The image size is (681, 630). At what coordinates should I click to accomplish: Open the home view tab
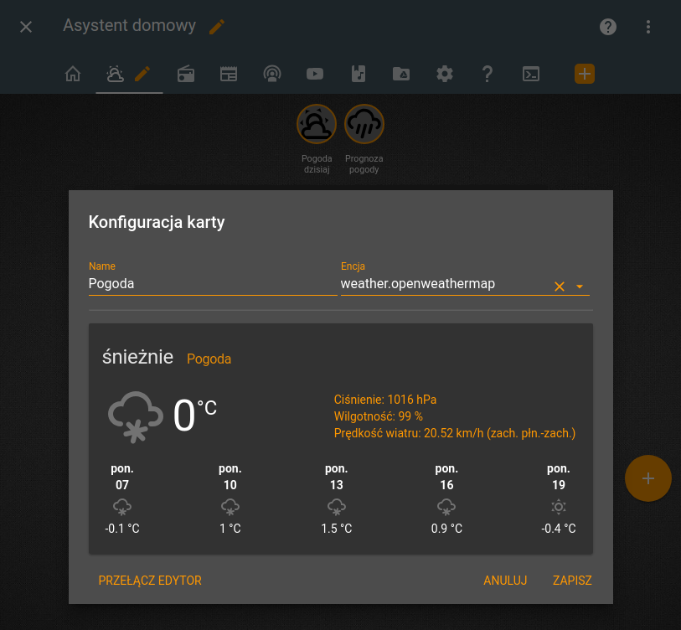click(x=73, y=74)
